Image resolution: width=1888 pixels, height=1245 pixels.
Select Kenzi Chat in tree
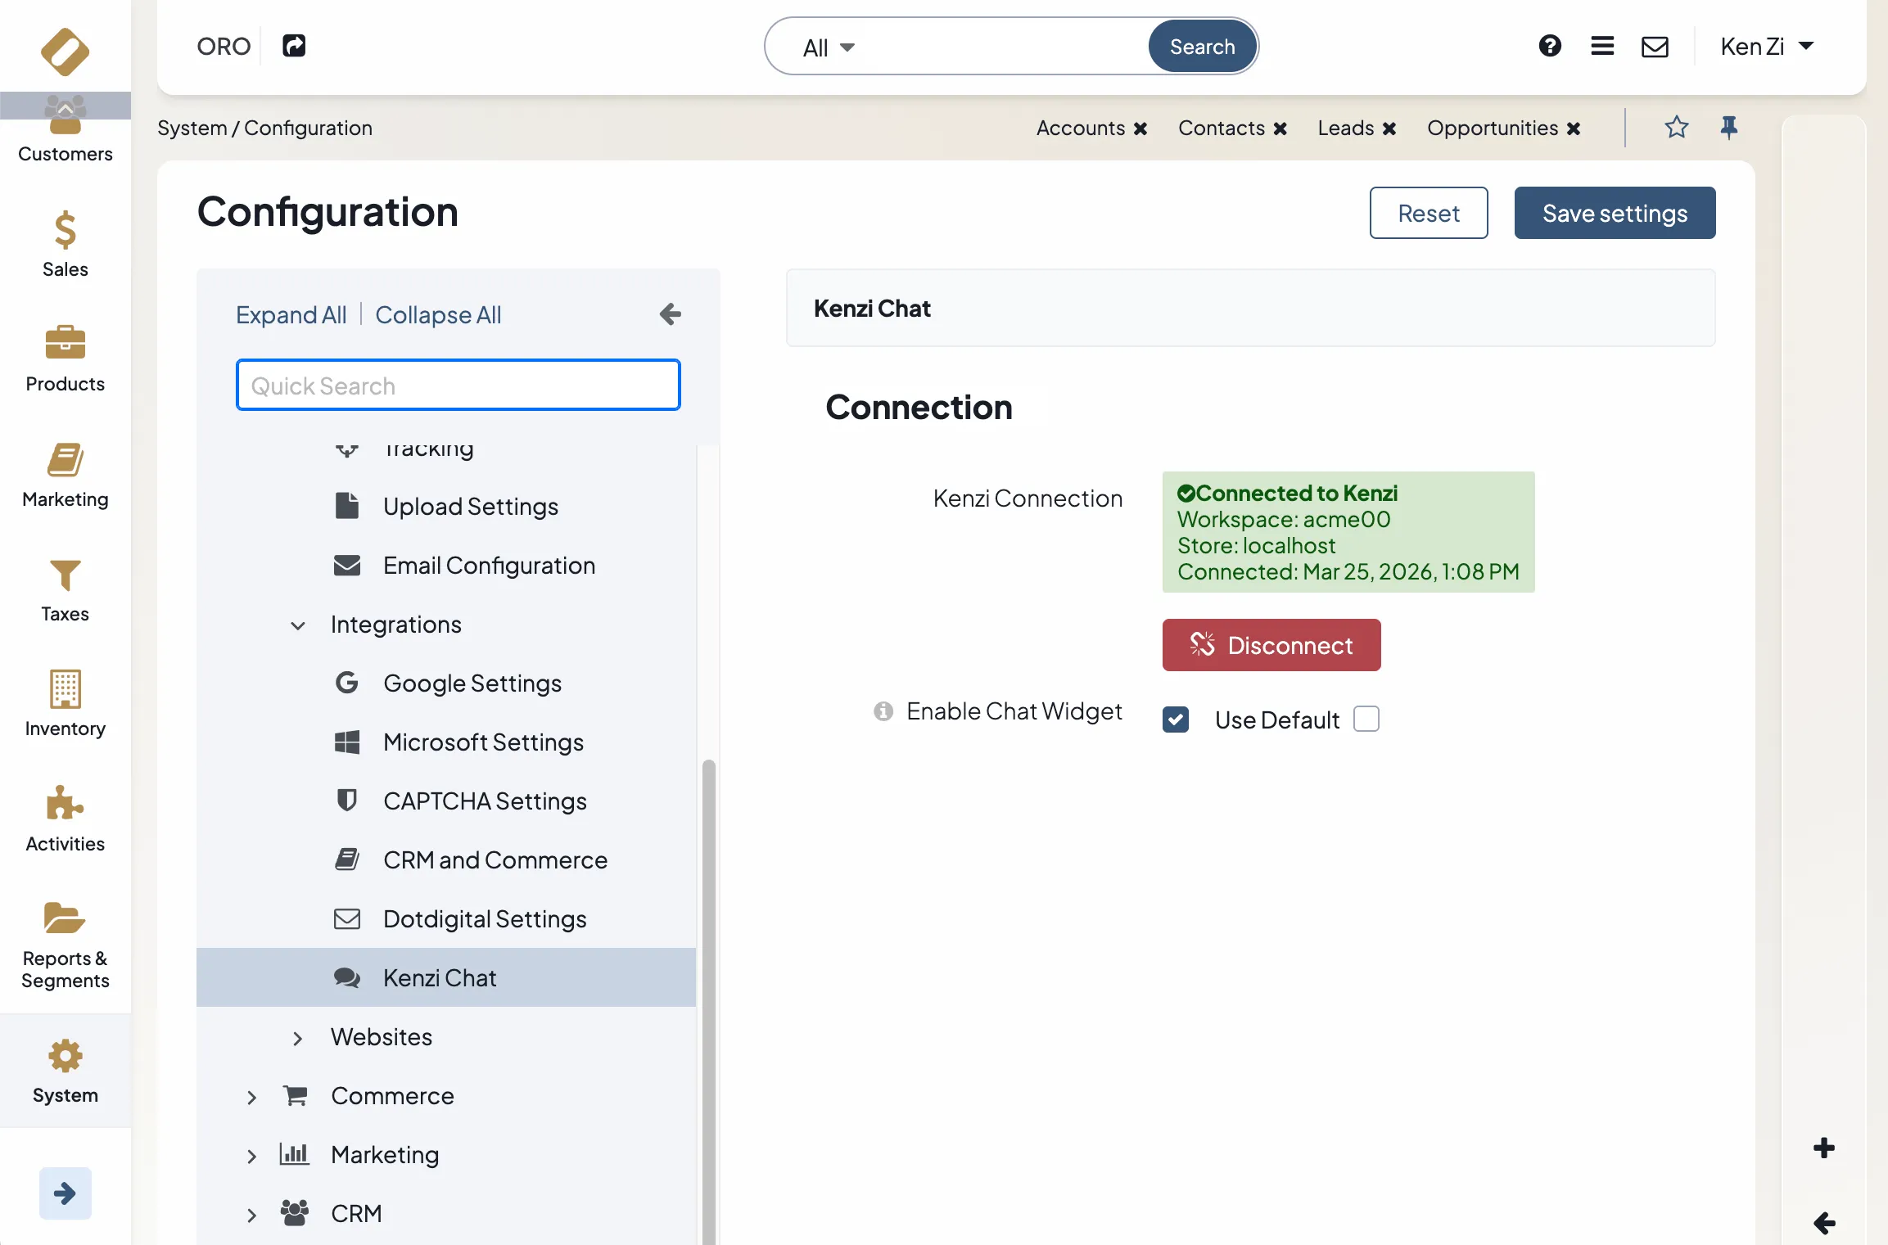pos(446,977)
